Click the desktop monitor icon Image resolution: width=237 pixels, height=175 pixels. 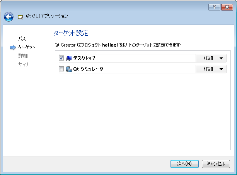69,58
